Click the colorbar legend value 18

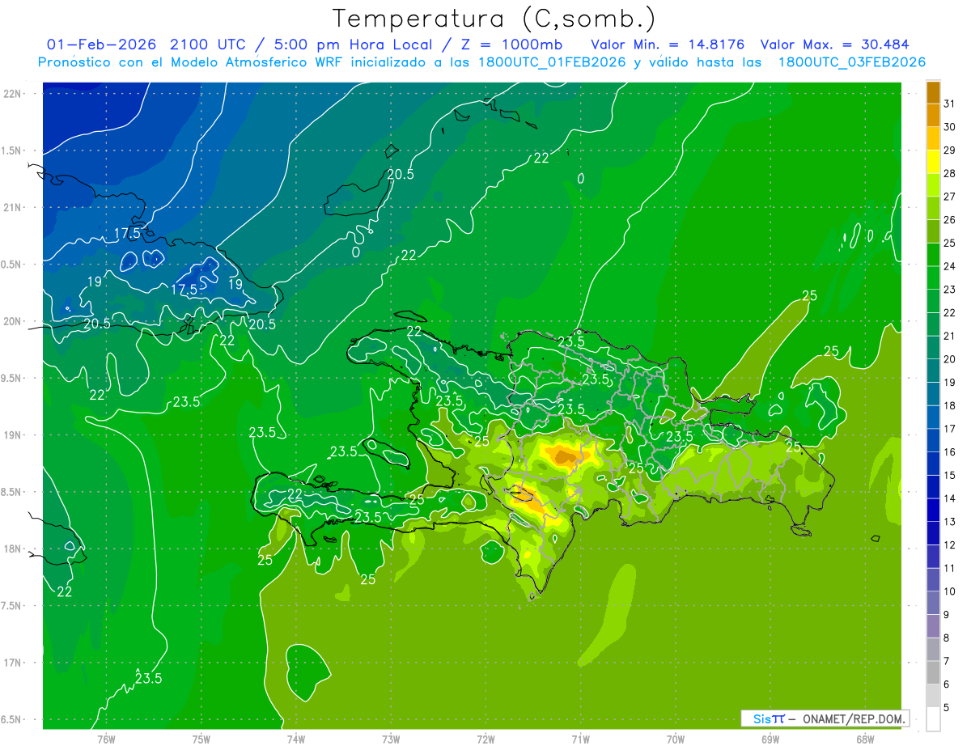950,405
